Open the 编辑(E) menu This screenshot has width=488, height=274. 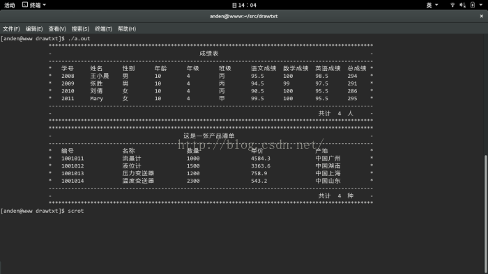click(34, 29)
